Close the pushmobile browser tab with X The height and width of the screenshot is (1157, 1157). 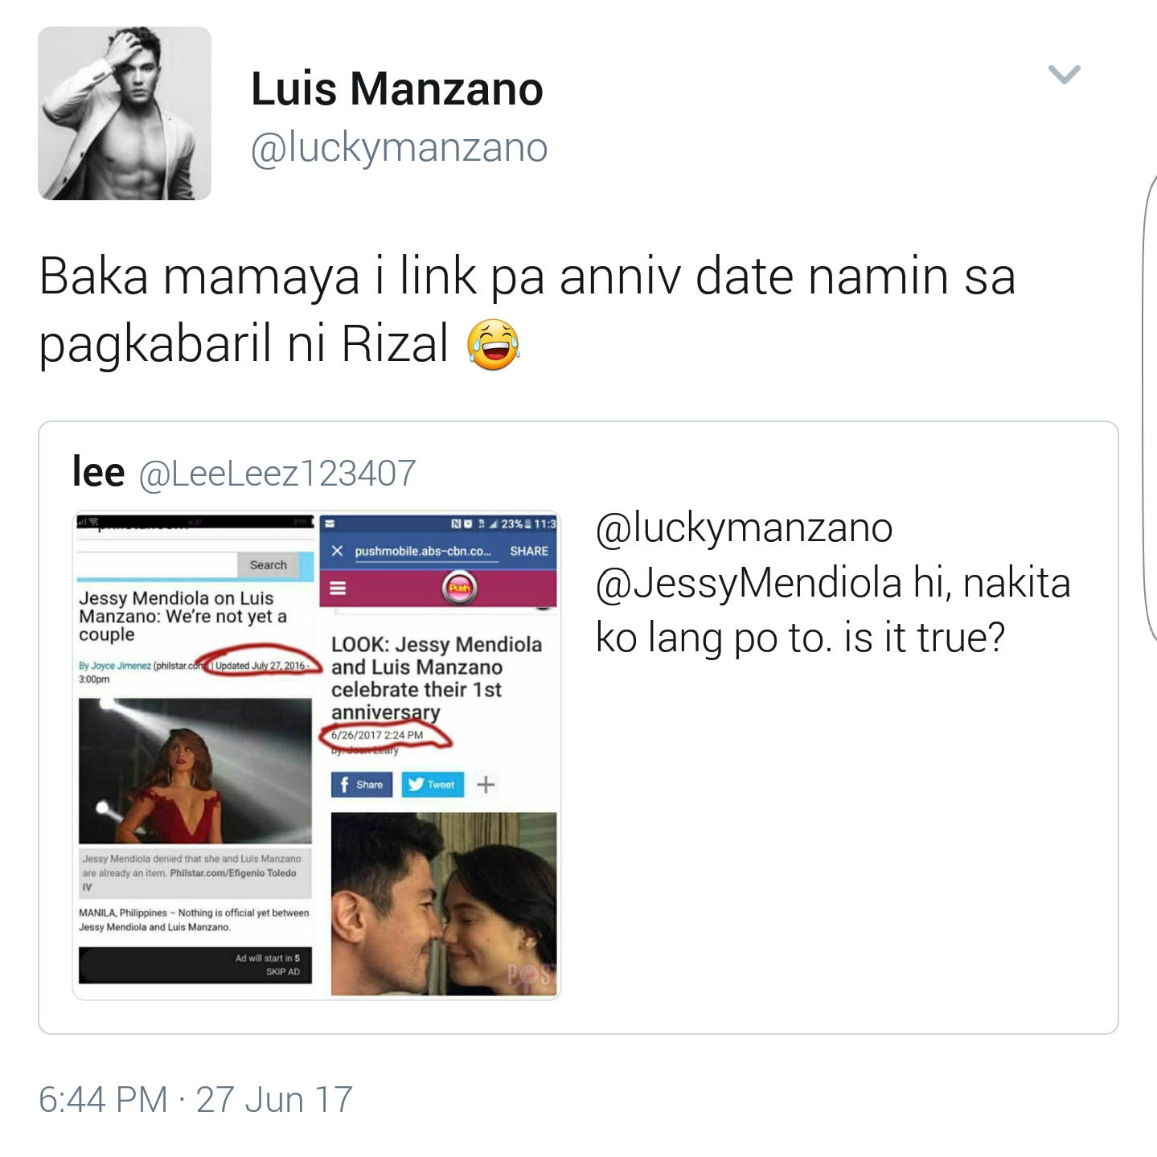point(338,551)
